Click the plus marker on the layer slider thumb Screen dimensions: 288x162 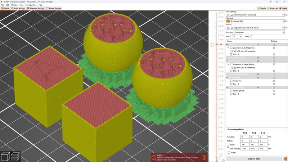221,44
